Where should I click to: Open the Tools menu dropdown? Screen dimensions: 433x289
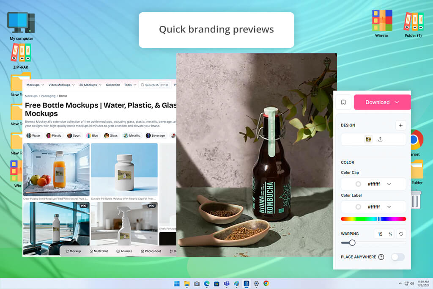coord(130,85)
